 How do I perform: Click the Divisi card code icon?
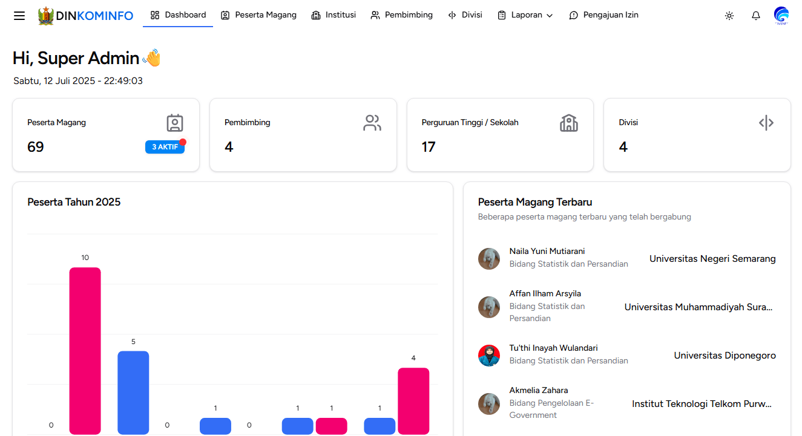[766, 123]
